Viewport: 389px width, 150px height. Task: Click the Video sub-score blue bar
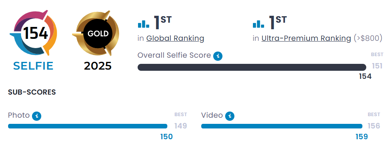(282, 126)
